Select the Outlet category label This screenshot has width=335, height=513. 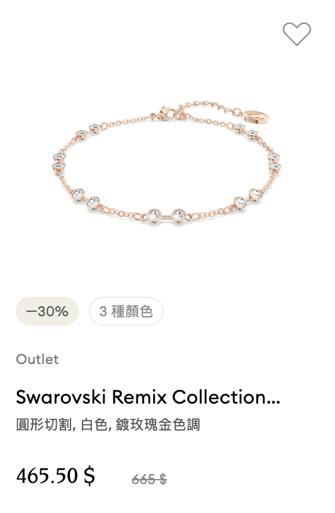[x=37, y=359]
